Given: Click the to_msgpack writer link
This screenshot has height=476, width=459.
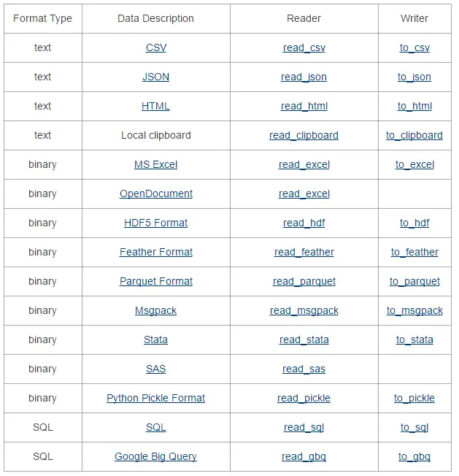Looking at the screenshot, I should [414, 310].
